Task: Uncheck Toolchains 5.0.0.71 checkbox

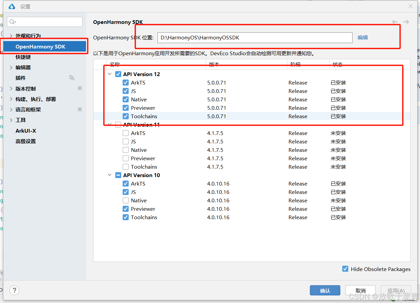Action: tap(125, 116)
